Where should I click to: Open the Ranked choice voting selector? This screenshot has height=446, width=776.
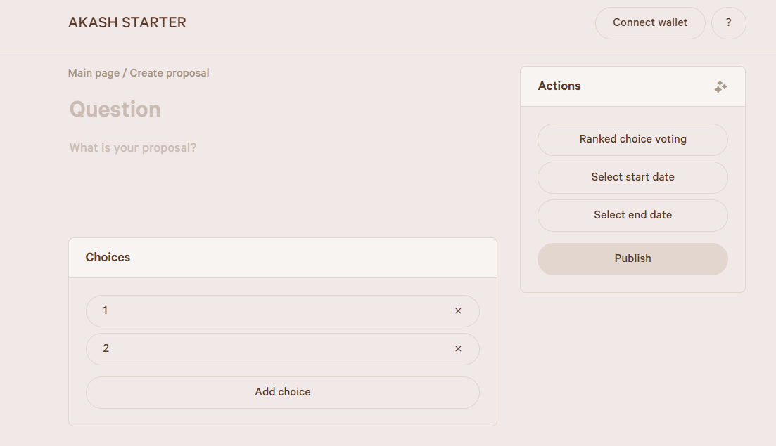[632, 139]
